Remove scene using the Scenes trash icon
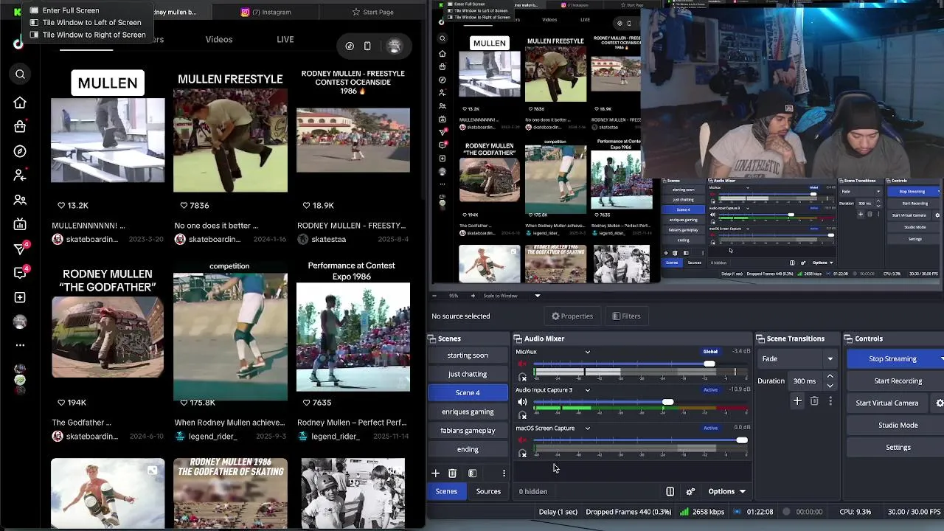Viewport: 944px width, 531px height. tap(452, 473)
